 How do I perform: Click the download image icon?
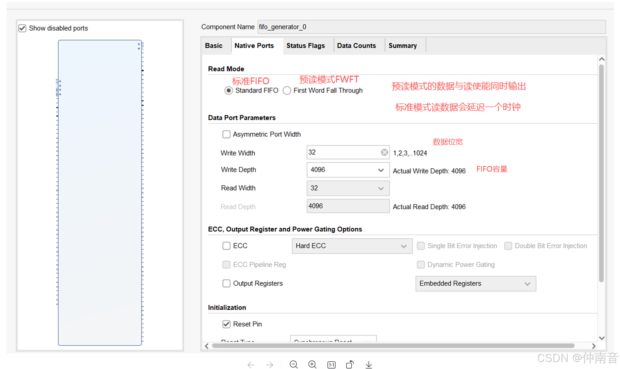(x=369, y=365)
